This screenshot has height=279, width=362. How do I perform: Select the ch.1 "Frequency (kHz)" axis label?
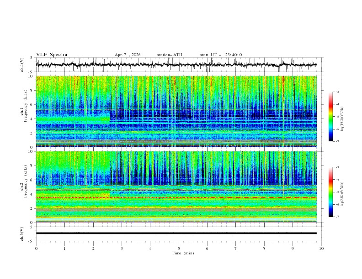(x=26, y=106)
